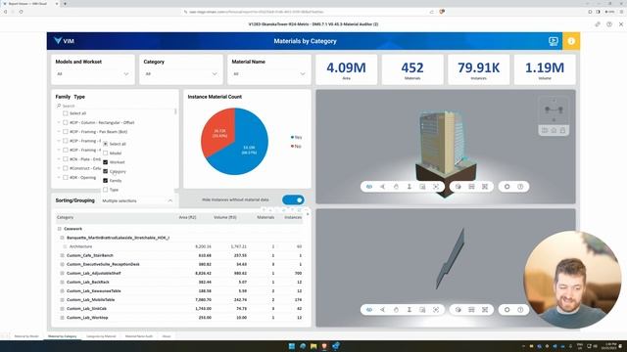This screenshot has height=352, width=627.
Task: Click orbit icon in lower 3D viewer toolbar
Action: (x=369, y=309)
